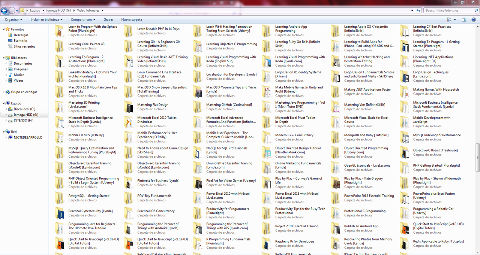The width and height of the screenshot is (480, 255).
Task: Click the Objective-C Basics [Treehouse] folder icon
Action: click(x=405, y=152)
